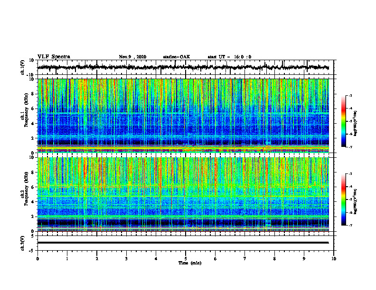Screen dimensions: 376x290
Task: Click time axis tick label 6
Action: pos(216,259)
